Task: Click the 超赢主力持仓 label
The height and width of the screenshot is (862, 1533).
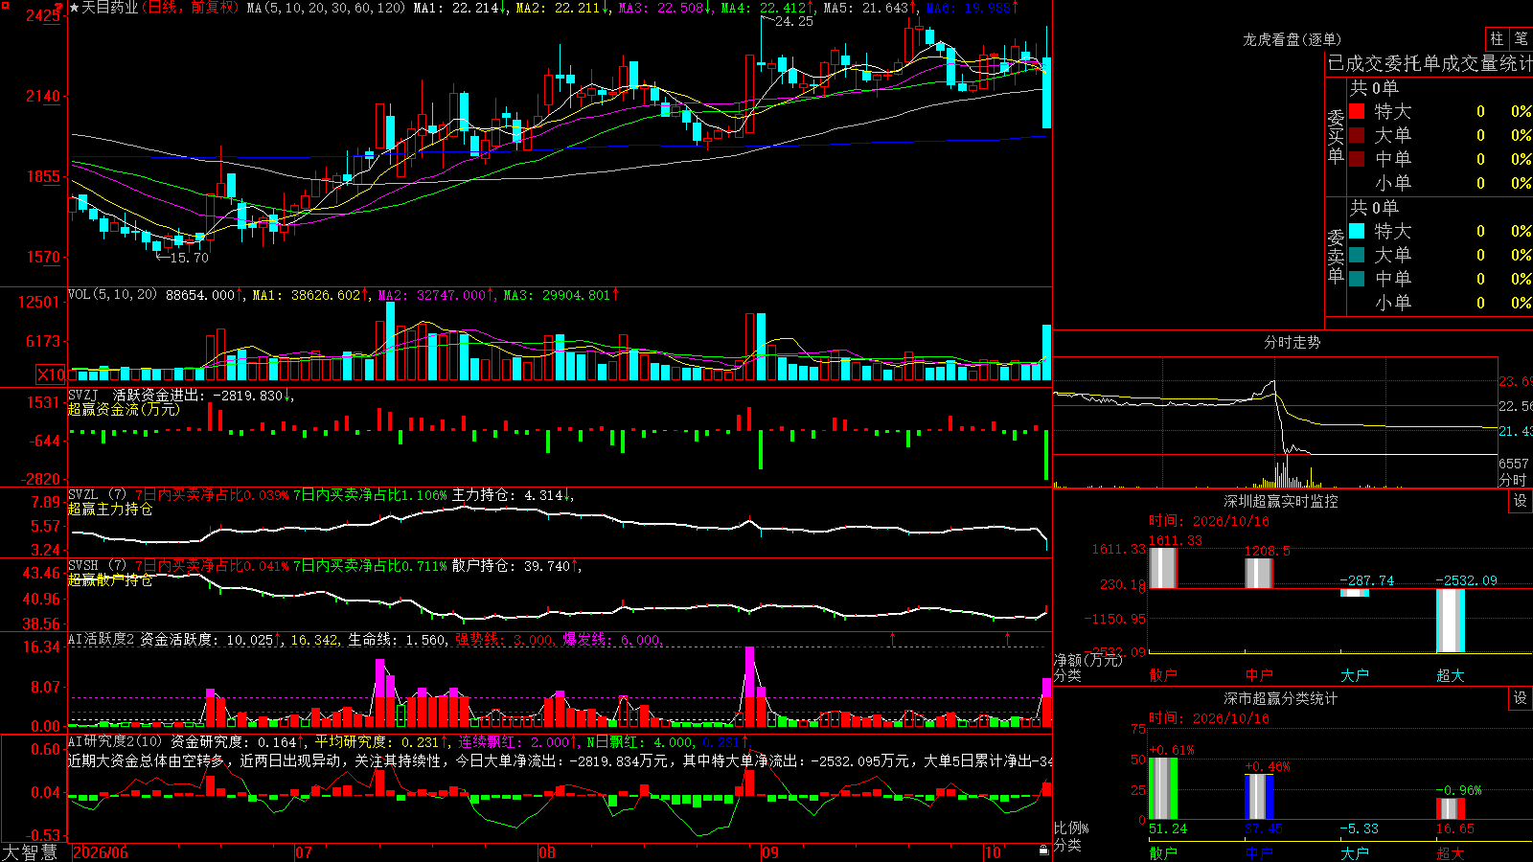Action: point(110,509)
